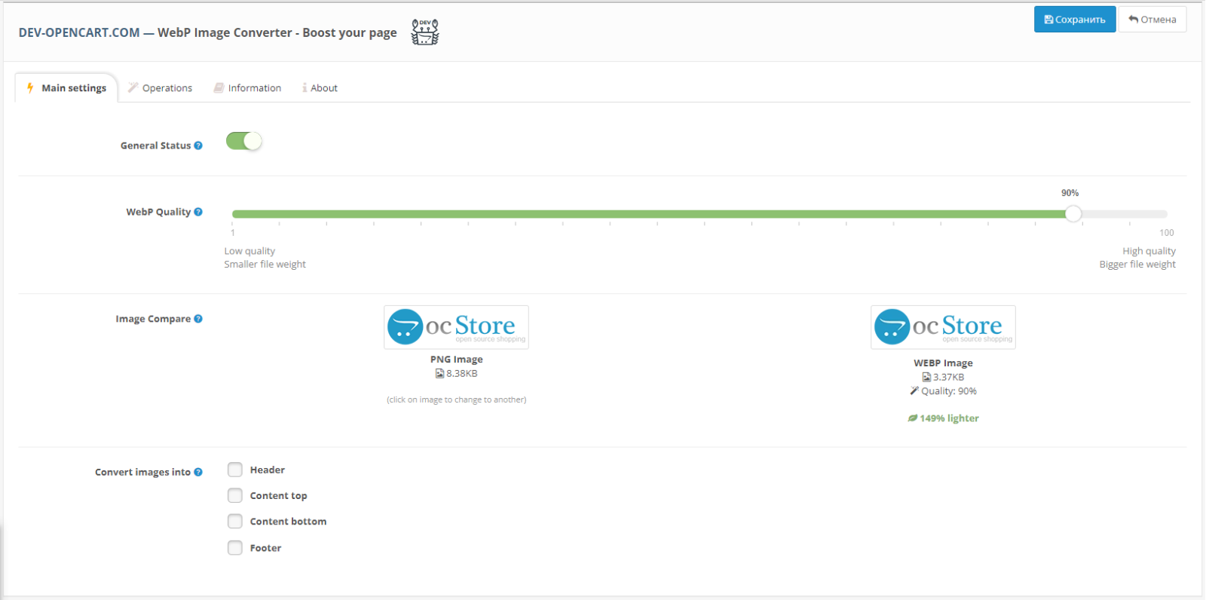
Task: Click the help icon beside General Status
Action: 198,145
